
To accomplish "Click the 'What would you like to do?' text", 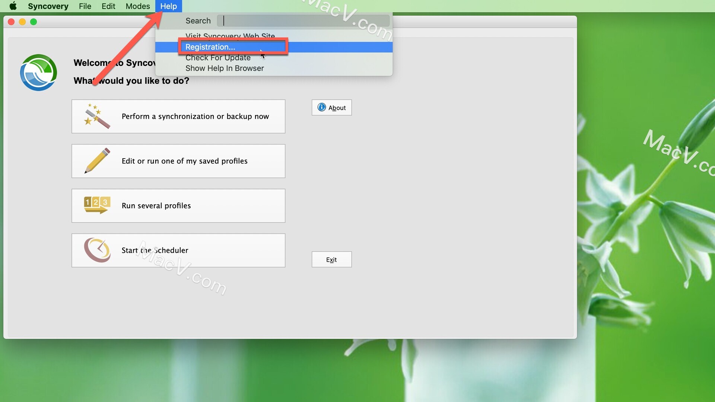I will coord(131,81).
